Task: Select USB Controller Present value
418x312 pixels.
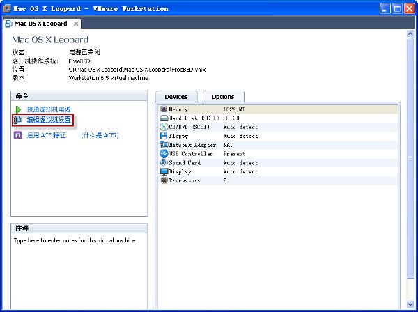Action: tap(234, 154)
